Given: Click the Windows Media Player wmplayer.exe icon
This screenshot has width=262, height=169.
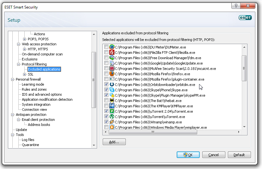Looking at the screenshot, I should 112,127.
